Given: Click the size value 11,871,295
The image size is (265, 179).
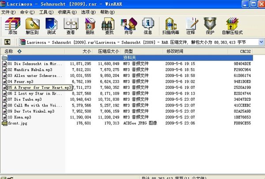Looking at the screenshot, I should tap(80, 64).
